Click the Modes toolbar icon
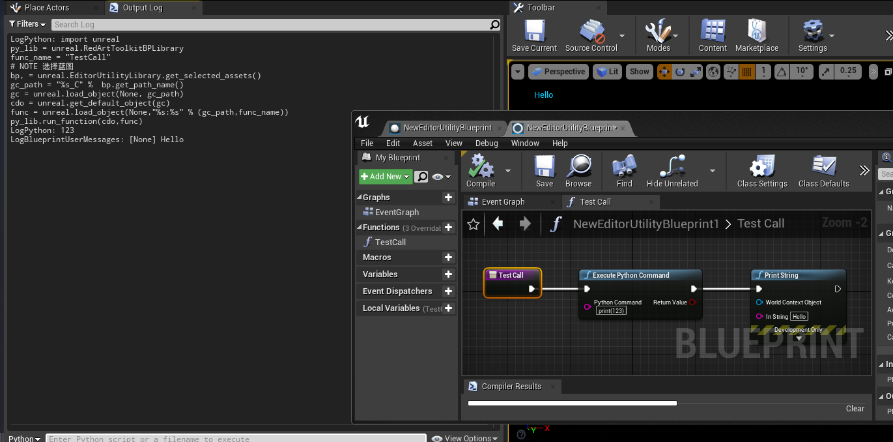 658,36
